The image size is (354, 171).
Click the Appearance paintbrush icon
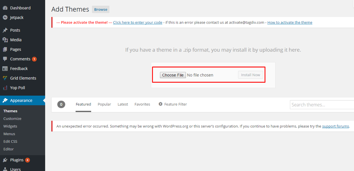click(5, 101)
